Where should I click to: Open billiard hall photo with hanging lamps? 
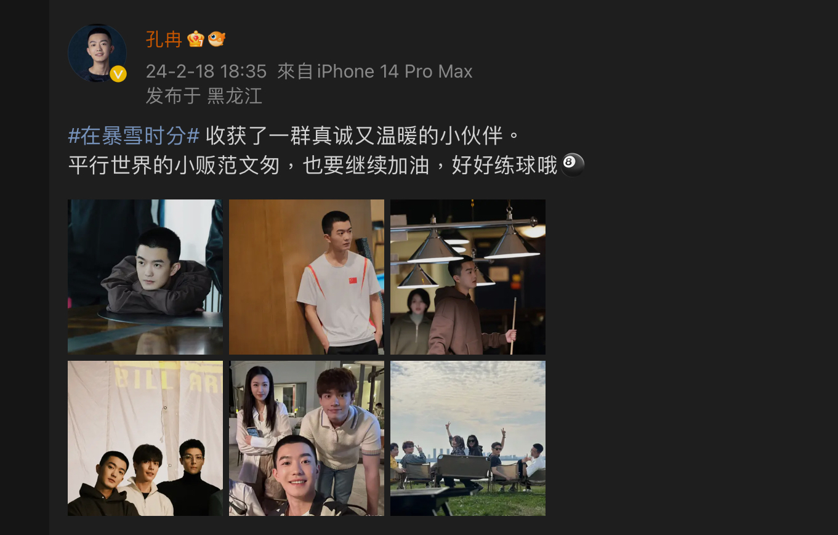point(468,277)
